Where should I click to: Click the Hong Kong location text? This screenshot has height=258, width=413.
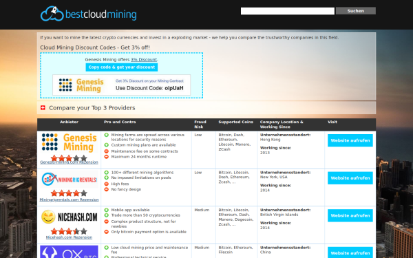click(271, 140)
